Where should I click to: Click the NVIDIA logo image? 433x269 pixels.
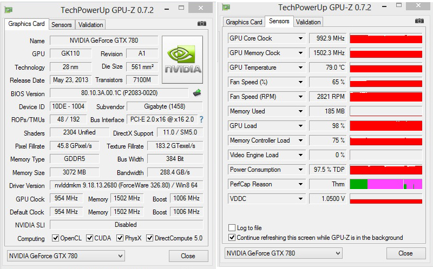182,59
